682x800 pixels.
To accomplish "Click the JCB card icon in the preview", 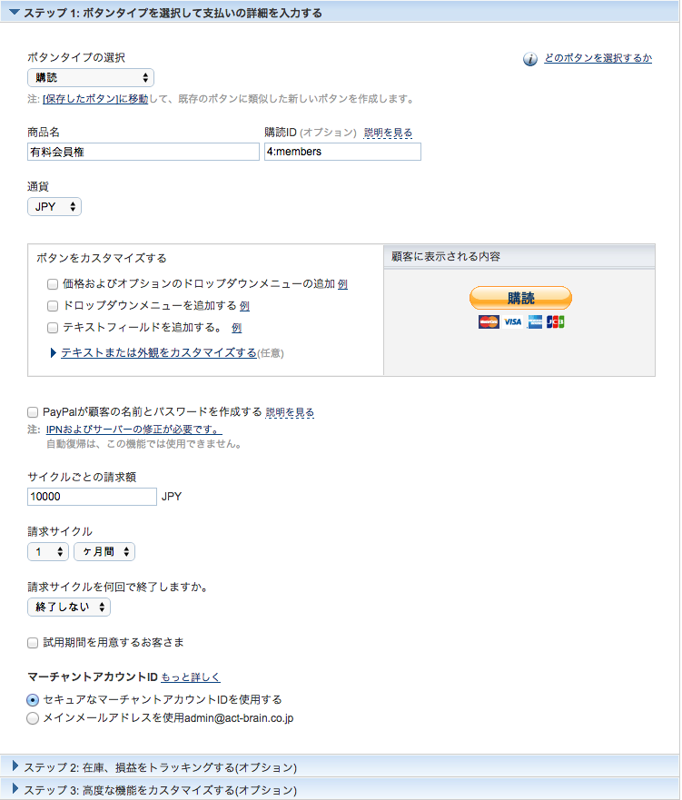I will click(556, 321).
